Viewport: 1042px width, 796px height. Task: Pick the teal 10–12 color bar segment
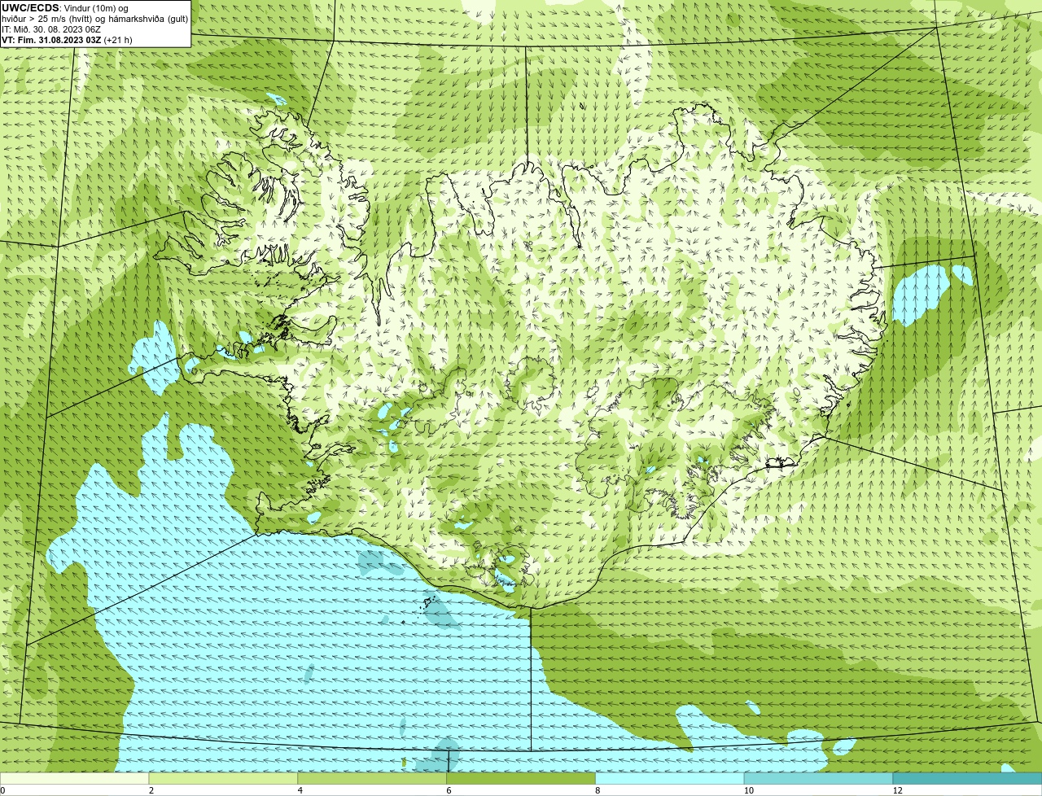point(818,779)
